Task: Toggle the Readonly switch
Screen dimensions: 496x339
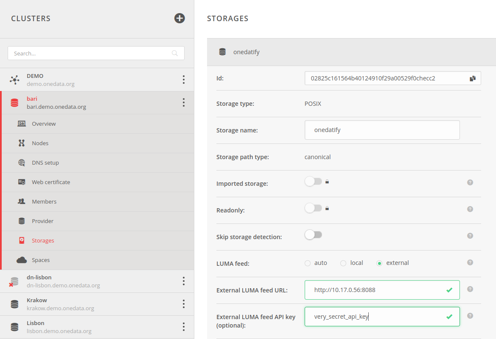Action: tap(313, 208)
